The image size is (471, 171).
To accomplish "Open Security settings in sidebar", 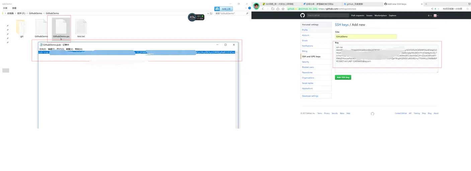I will [316, 62].
